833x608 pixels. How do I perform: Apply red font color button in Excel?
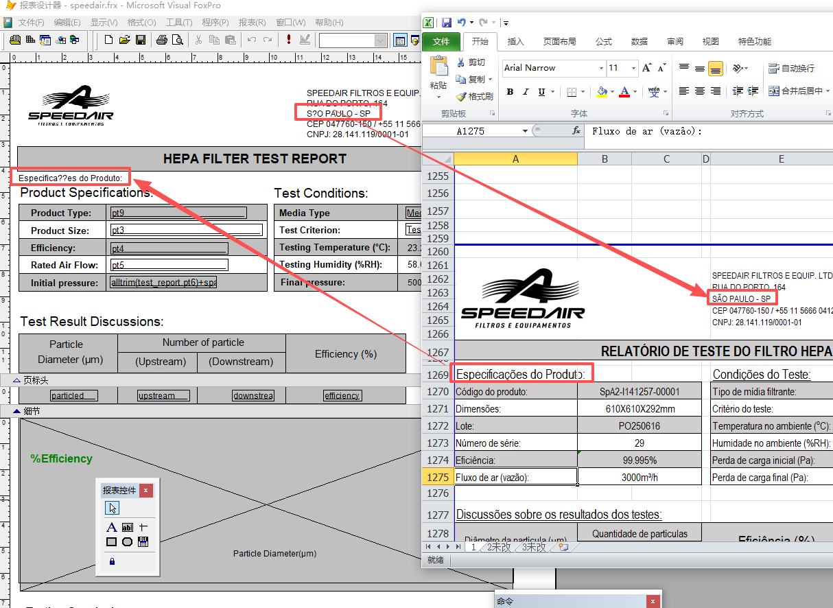tap(624, 91)
